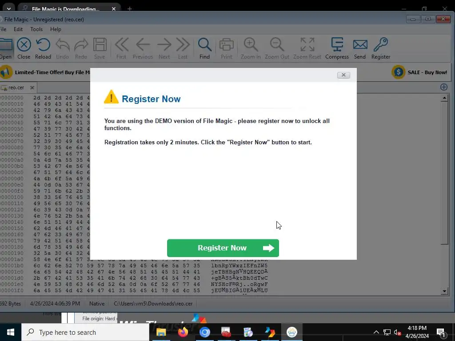This screenshot has height=341, width=455.
Task: Open the Help menu
Action: [56, 29]
